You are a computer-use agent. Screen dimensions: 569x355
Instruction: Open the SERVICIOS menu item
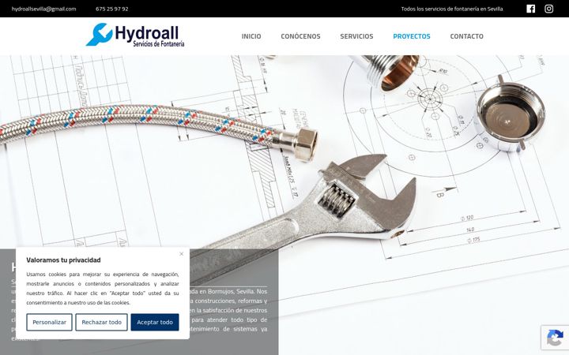pyautogui.click(x=356, y=36)
